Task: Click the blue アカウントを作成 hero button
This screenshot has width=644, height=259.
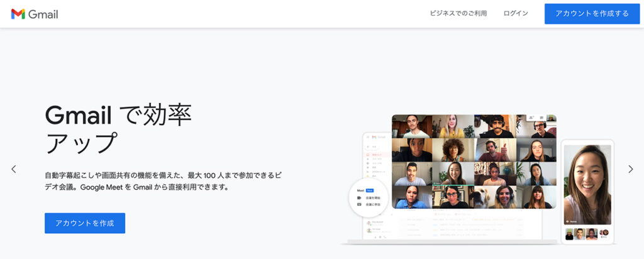Action: [85, 223]
